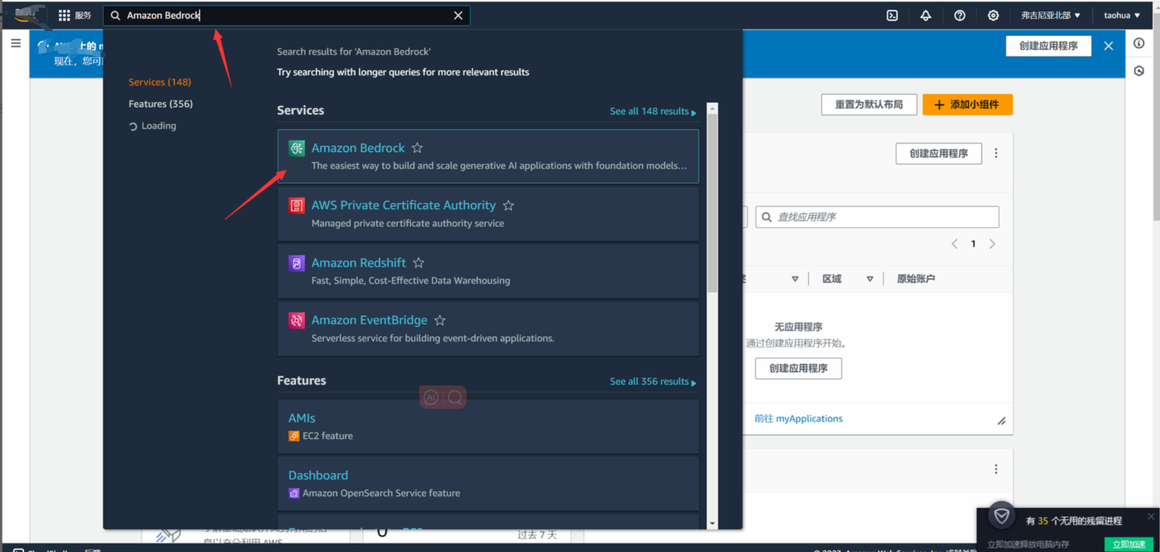Open the Amazon Redshift search result
The width and height of the screenshot is (1160, 552).
(x=488, y=271)
